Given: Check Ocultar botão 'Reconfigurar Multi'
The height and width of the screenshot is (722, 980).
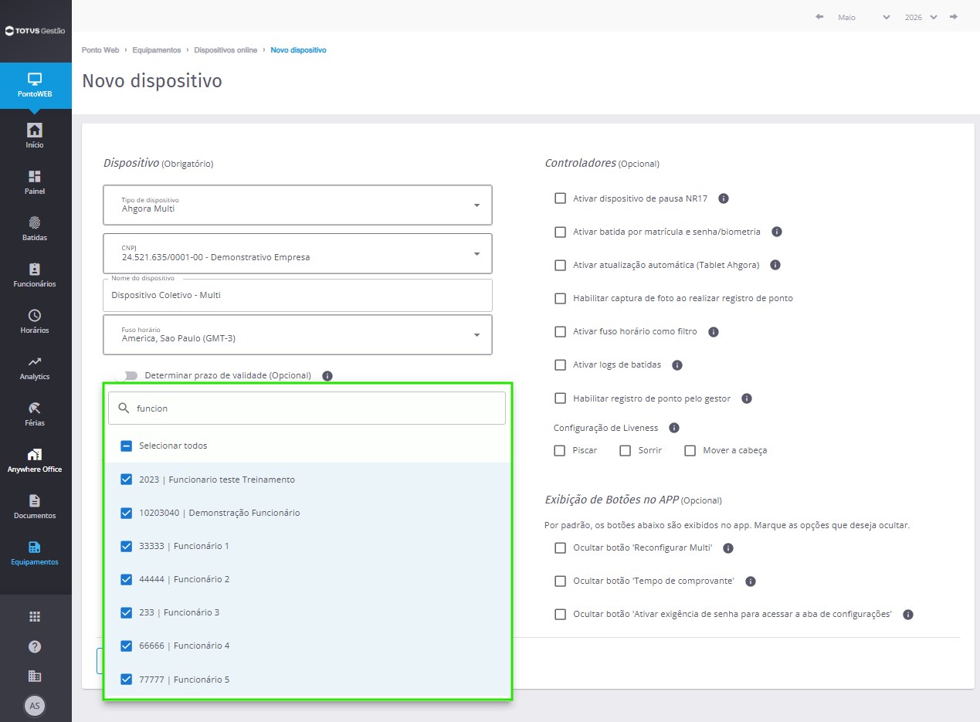Looking at the screenshot, I should point(561,548).
